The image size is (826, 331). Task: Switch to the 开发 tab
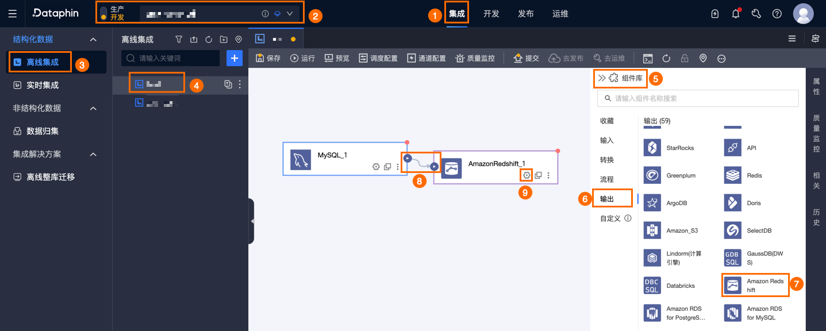pos(491,13)
